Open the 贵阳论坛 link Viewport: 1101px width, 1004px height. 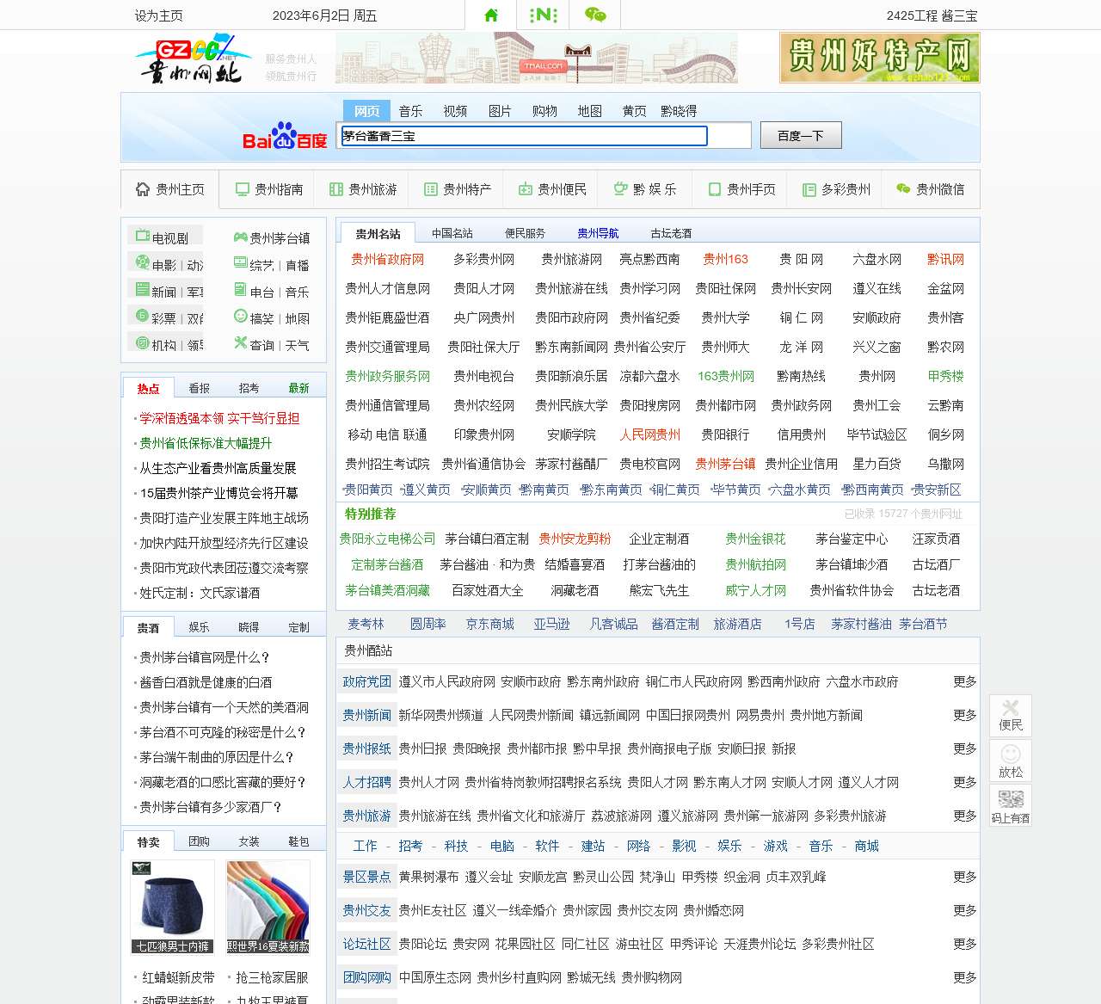422,944
